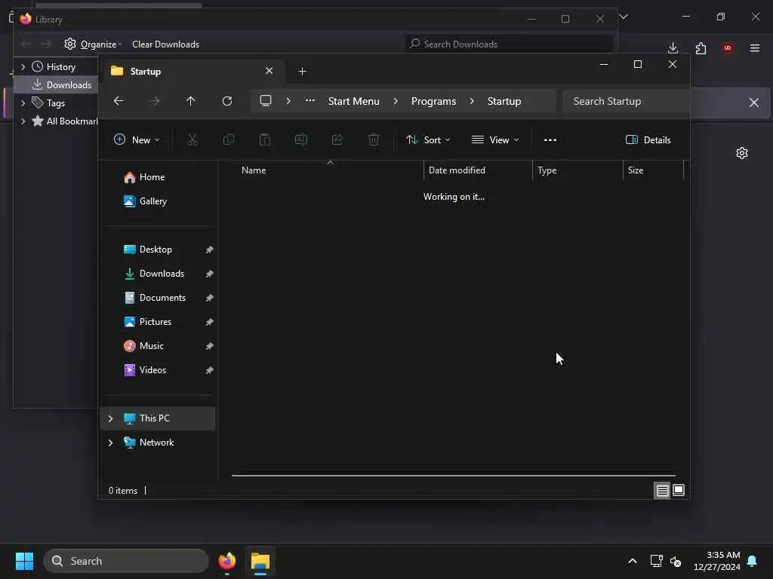Viewport: 773px width, 579px height.
Task: Open See more options ellipsis in toolbar
Action: tap(550, 139)
